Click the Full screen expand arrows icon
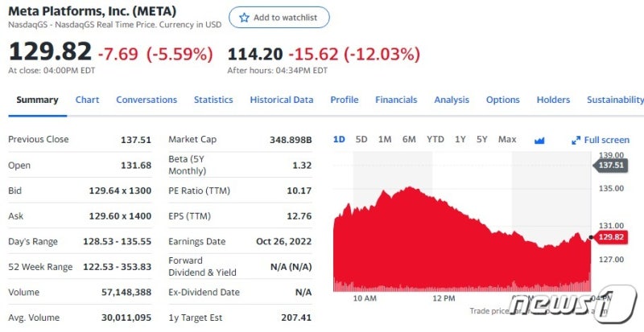 click(x=576, y=140)
